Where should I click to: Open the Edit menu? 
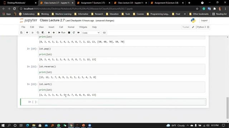32,27
